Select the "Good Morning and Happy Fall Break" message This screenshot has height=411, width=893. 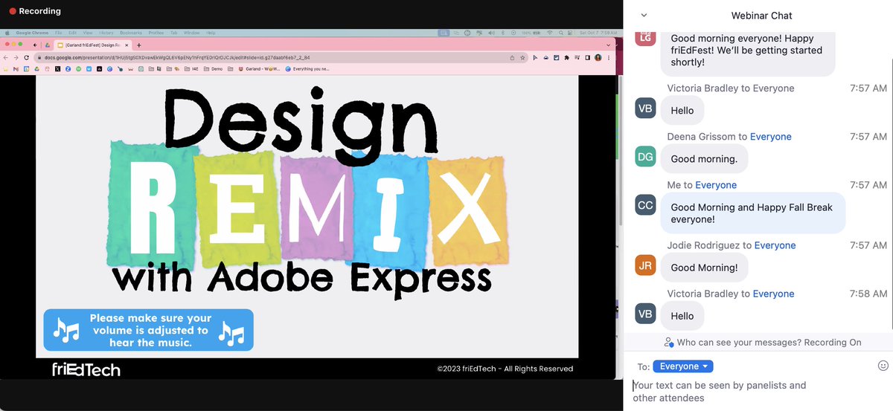click(753, 213)
